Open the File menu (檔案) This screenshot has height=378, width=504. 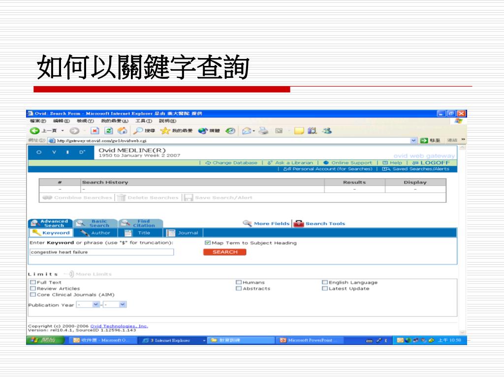pos(38,121)
